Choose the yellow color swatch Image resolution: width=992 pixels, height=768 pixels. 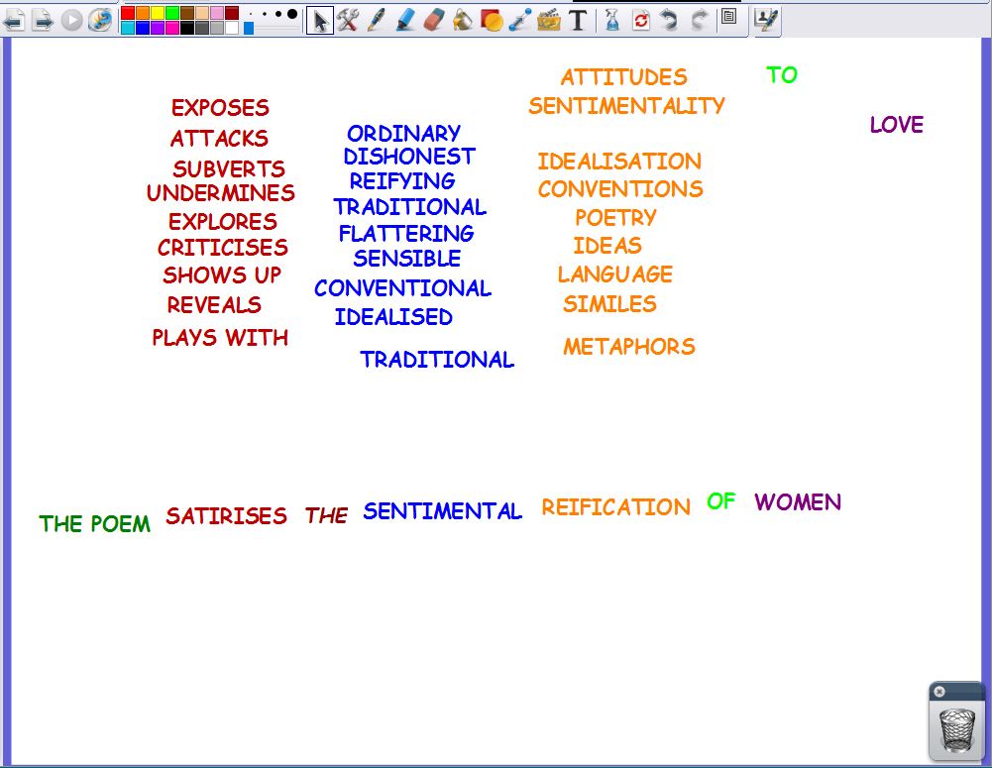(x=157, y=13)
